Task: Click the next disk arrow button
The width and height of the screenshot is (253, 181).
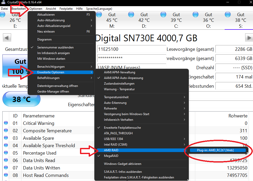Action: (249, 38)
